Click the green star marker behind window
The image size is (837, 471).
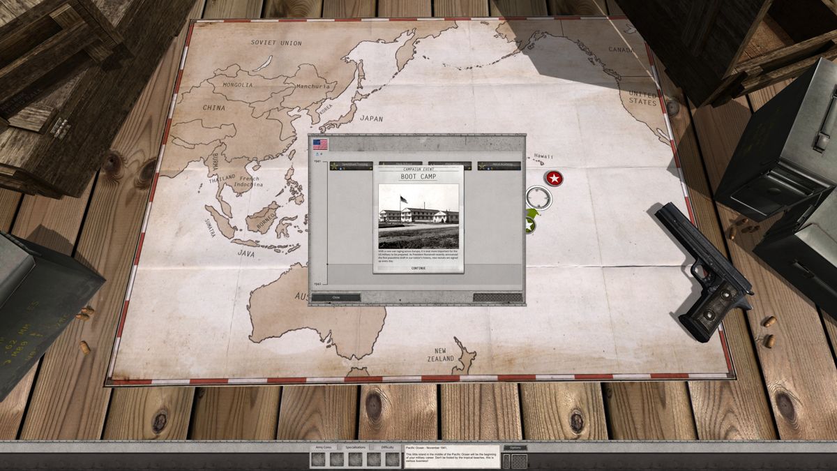[x=530, y=225]
